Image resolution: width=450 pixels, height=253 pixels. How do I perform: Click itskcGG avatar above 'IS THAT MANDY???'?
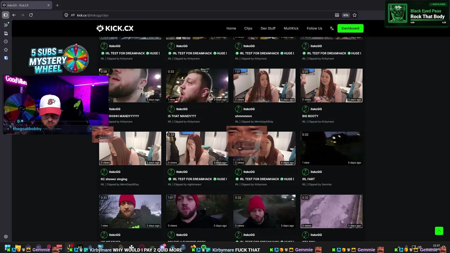171,109
